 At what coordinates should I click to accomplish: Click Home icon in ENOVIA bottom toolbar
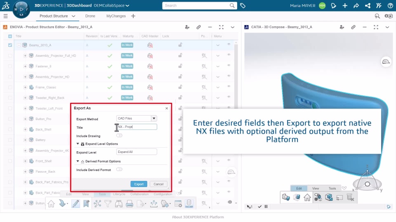click(x=51, y=203)
